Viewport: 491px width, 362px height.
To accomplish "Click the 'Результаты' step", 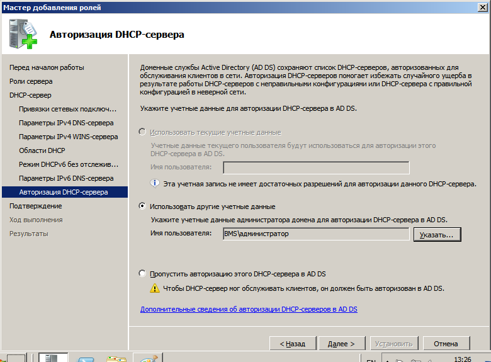I will coord(29,234).
